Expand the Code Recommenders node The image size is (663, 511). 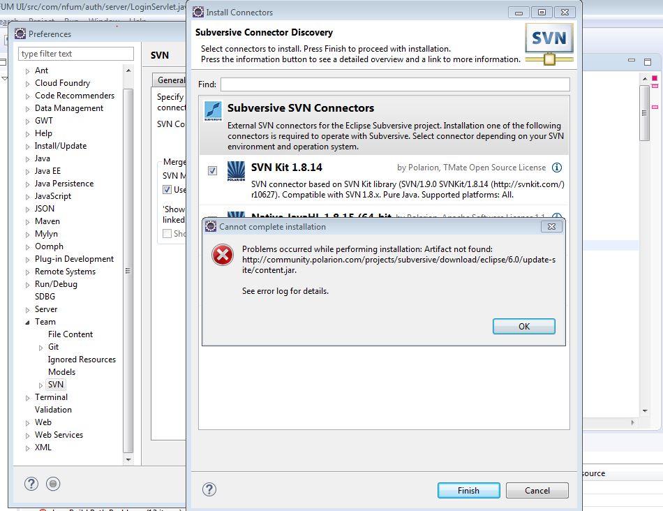(x=27, y=96)
